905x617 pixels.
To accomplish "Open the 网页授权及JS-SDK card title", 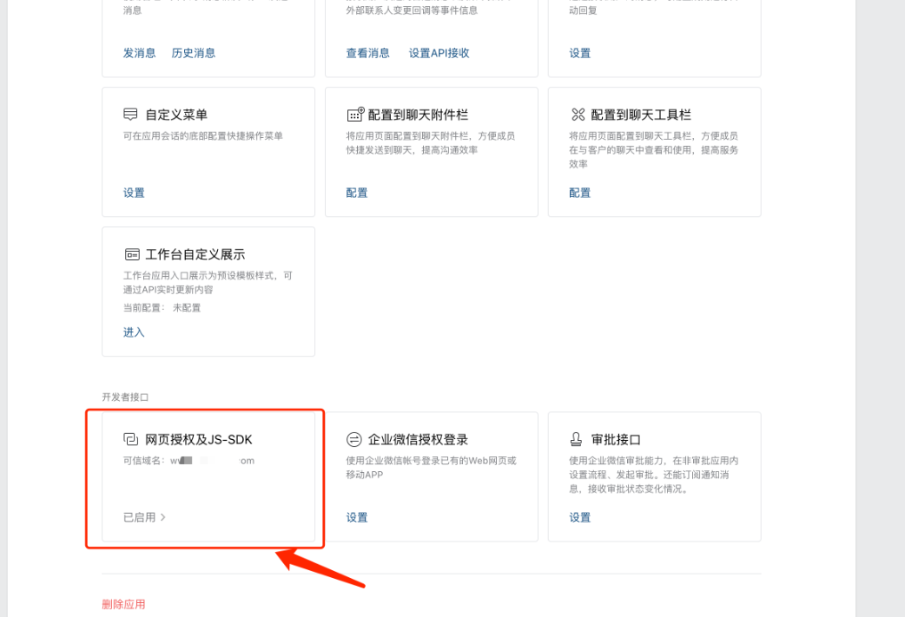I will pyautogui.click(x=198, y=439).
